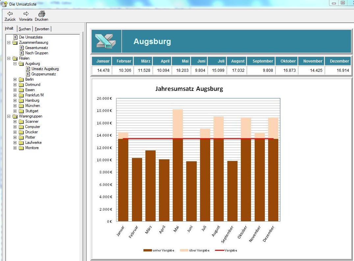This screenshot has width=354, height=261.
Task: Open Gruppenumsatz under Augsburg
Action: (43, 74)
